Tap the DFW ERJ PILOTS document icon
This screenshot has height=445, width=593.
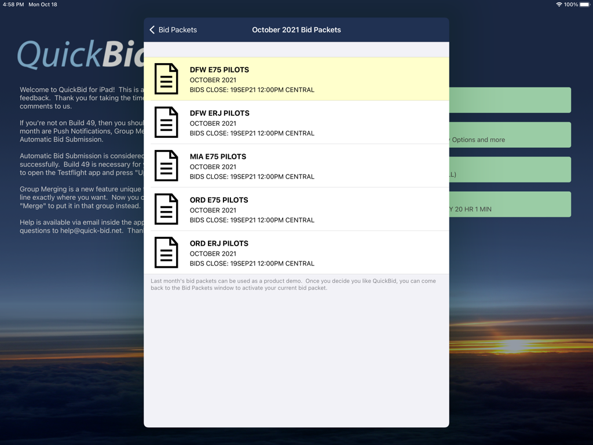[x=166, y=122]
